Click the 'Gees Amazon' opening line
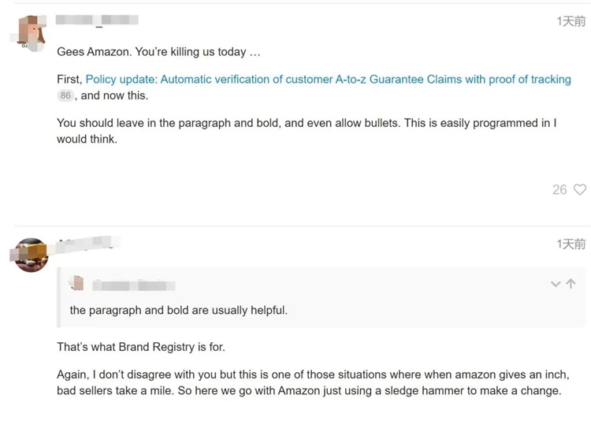591x425 pixels. (158, 52)
